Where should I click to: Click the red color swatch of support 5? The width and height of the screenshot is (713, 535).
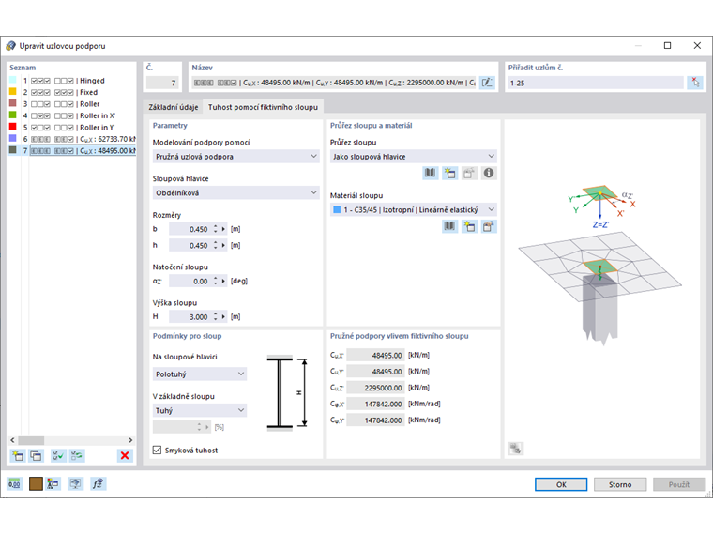[13, 127]
